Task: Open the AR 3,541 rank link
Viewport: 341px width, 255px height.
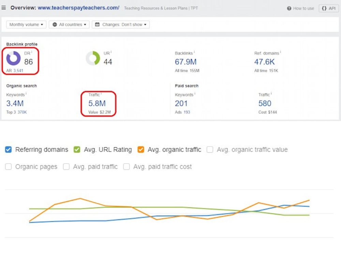Action: point(15,71)
